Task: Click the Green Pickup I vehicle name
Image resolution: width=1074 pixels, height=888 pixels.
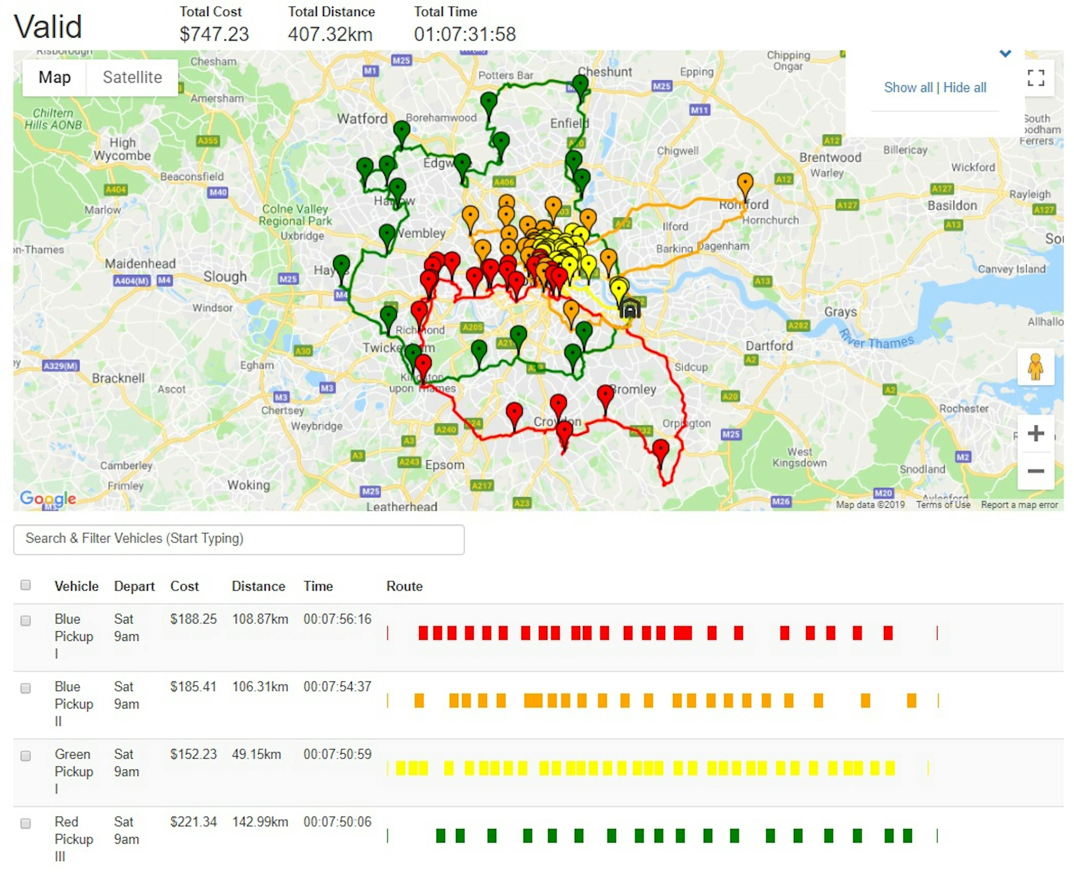Action: click(x=74, y=771)
